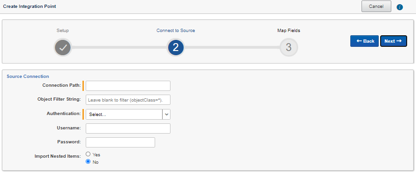
Task: Click the Authentication label text
Action: point(64,114)
